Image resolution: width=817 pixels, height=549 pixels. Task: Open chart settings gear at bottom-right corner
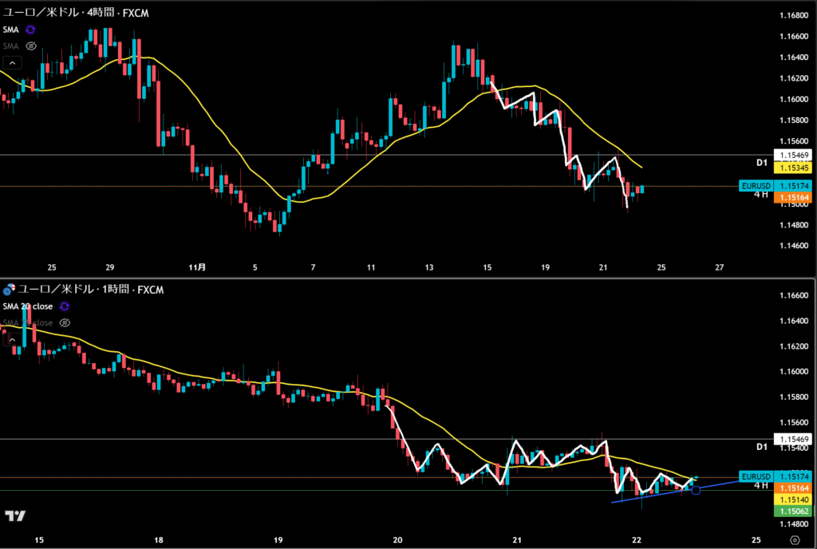coord(795,541)
